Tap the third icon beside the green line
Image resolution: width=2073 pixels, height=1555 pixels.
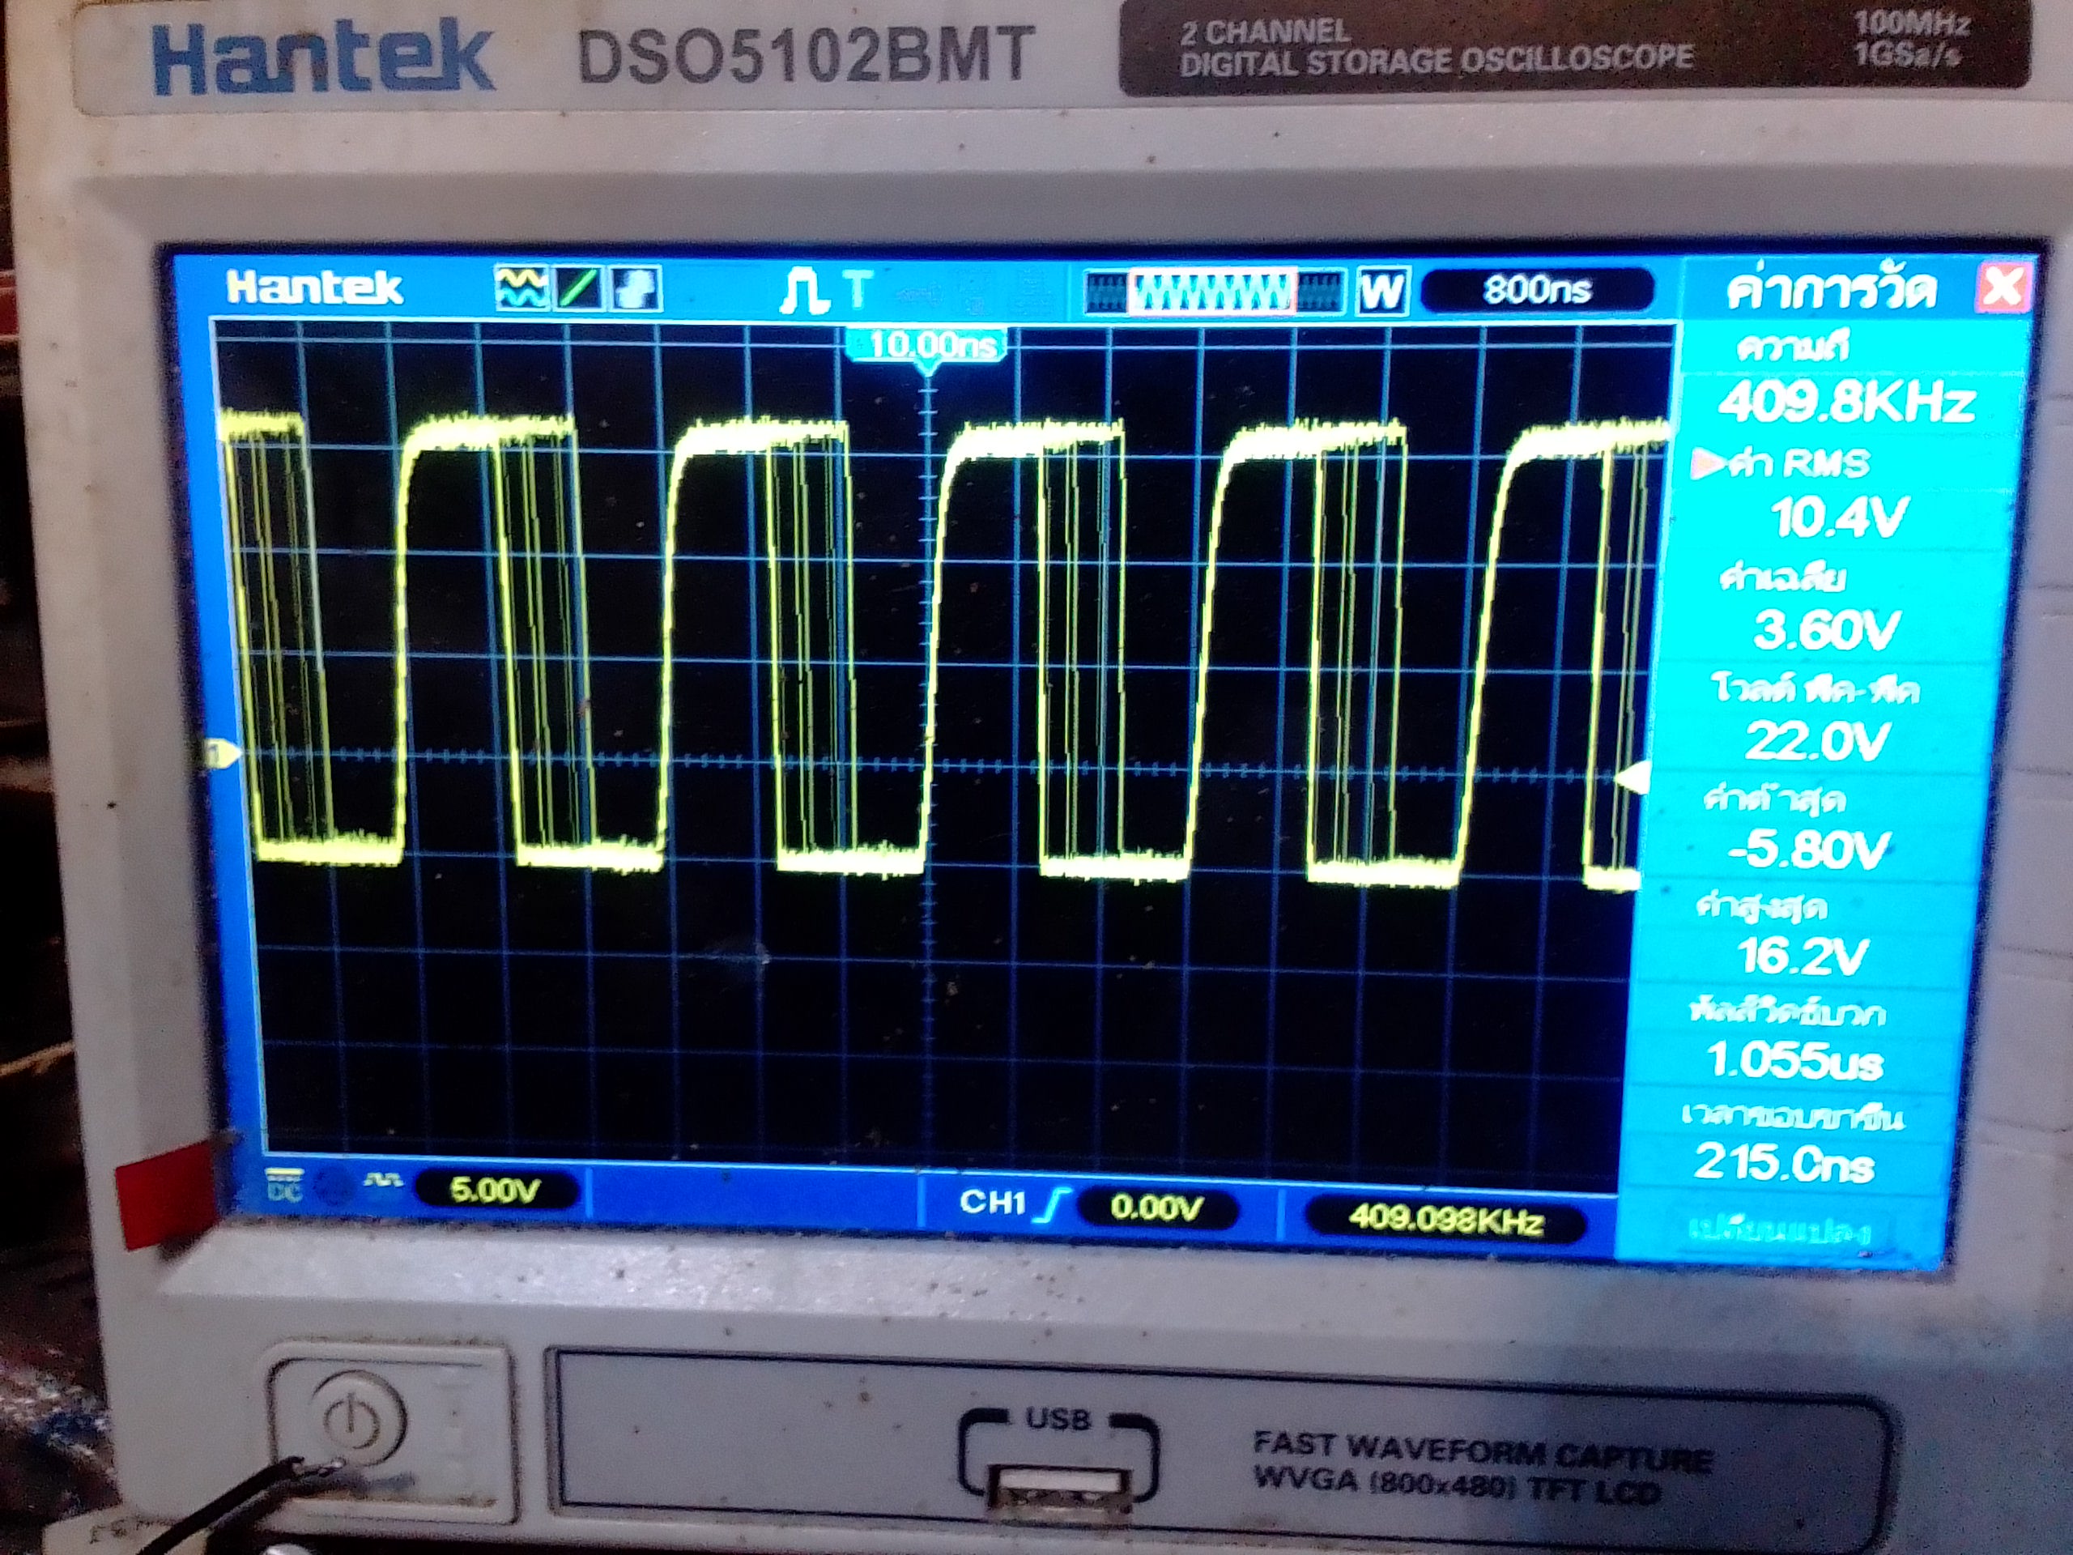click(x=636, y=288)
